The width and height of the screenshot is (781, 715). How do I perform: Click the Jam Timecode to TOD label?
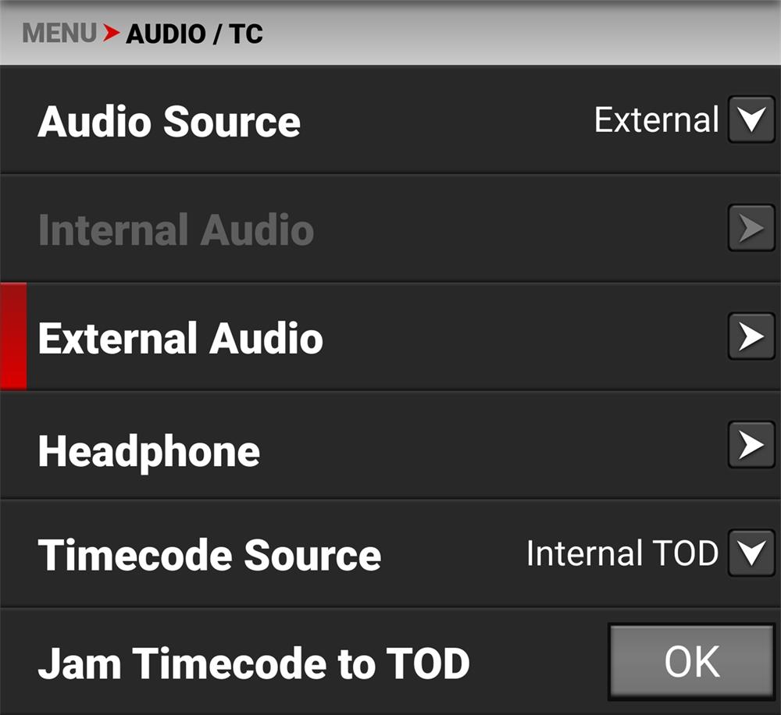pyautogui.click(x=254, y=663)
